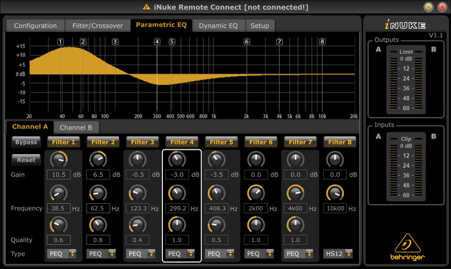Click the Behringer logo icon
The height and width of the screenshot is (269, 451).
click(407, 243)
